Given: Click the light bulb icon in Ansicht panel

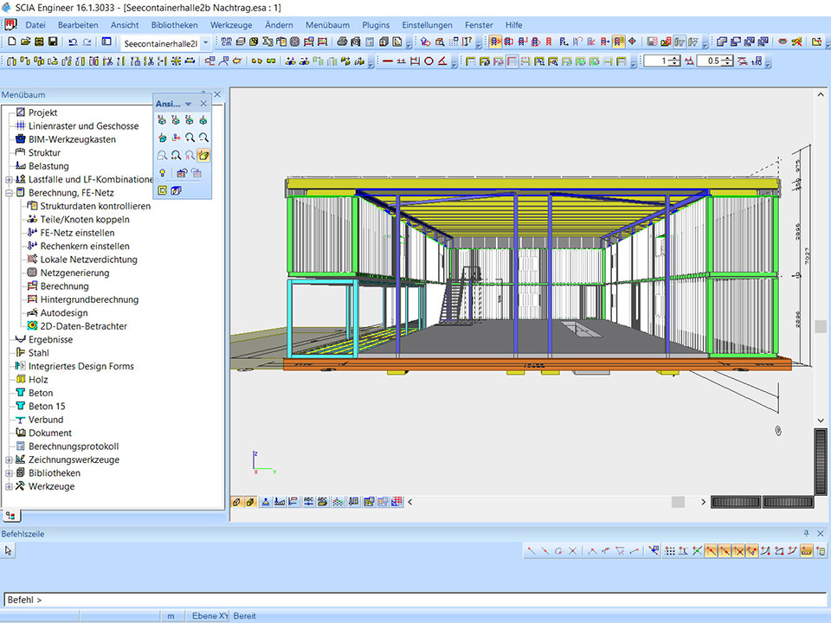Looking at the screenshot, I should [162, 173].
